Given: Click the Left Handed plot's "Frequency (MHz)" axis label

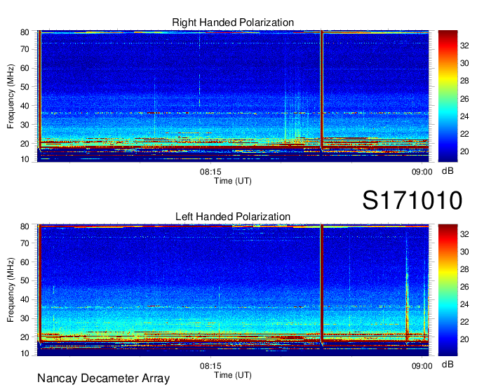Looking at the screenshot, I should click(x=11, y=290).
